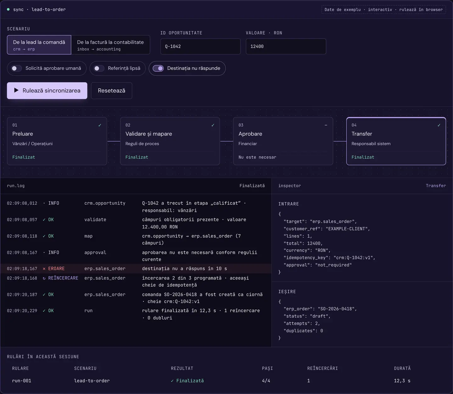Click the "erp_order" line in IEȘIRE JSON

point(320,309)
